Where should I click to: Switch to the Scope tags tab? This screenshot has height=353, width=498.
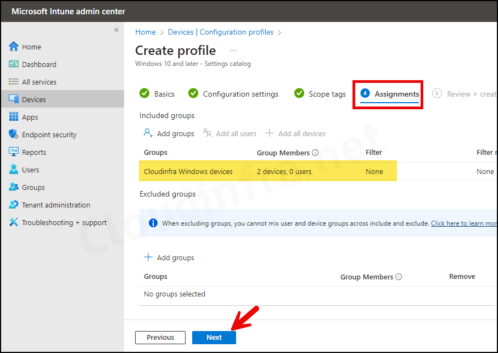pyautogui.click(x=326, y=94)
